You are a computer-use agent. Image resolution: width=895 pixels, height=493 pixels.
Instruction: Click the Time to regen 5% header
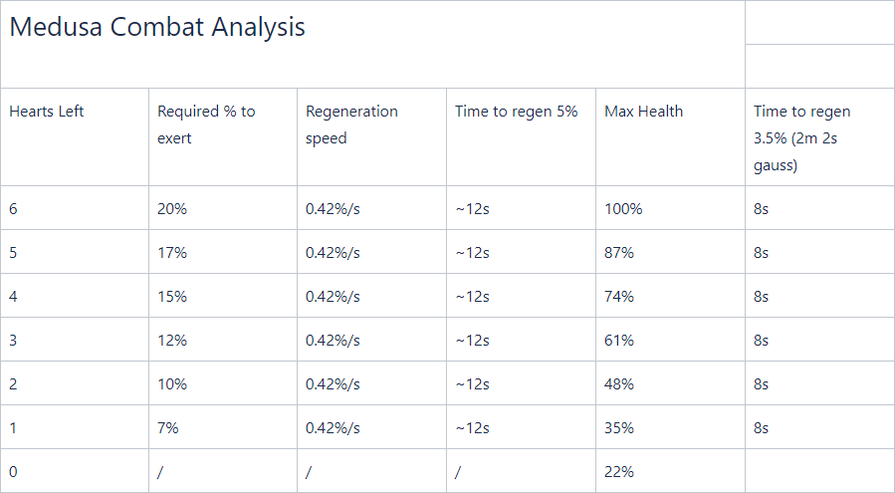(521, 137)
